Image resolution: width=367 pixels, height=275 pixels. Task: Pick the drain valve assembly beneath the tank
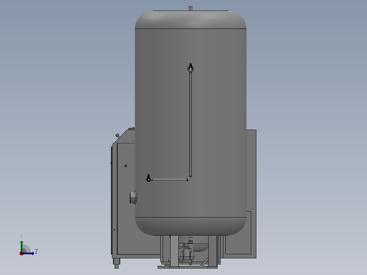(x=186, y=254)
